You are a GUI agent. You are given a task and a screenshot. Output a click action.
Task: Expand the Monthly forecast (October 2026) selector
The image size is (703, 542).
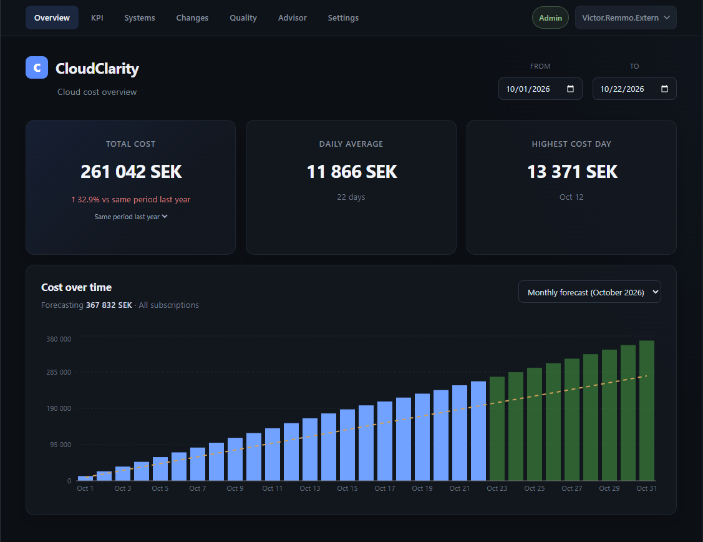(x=589, y=292)
